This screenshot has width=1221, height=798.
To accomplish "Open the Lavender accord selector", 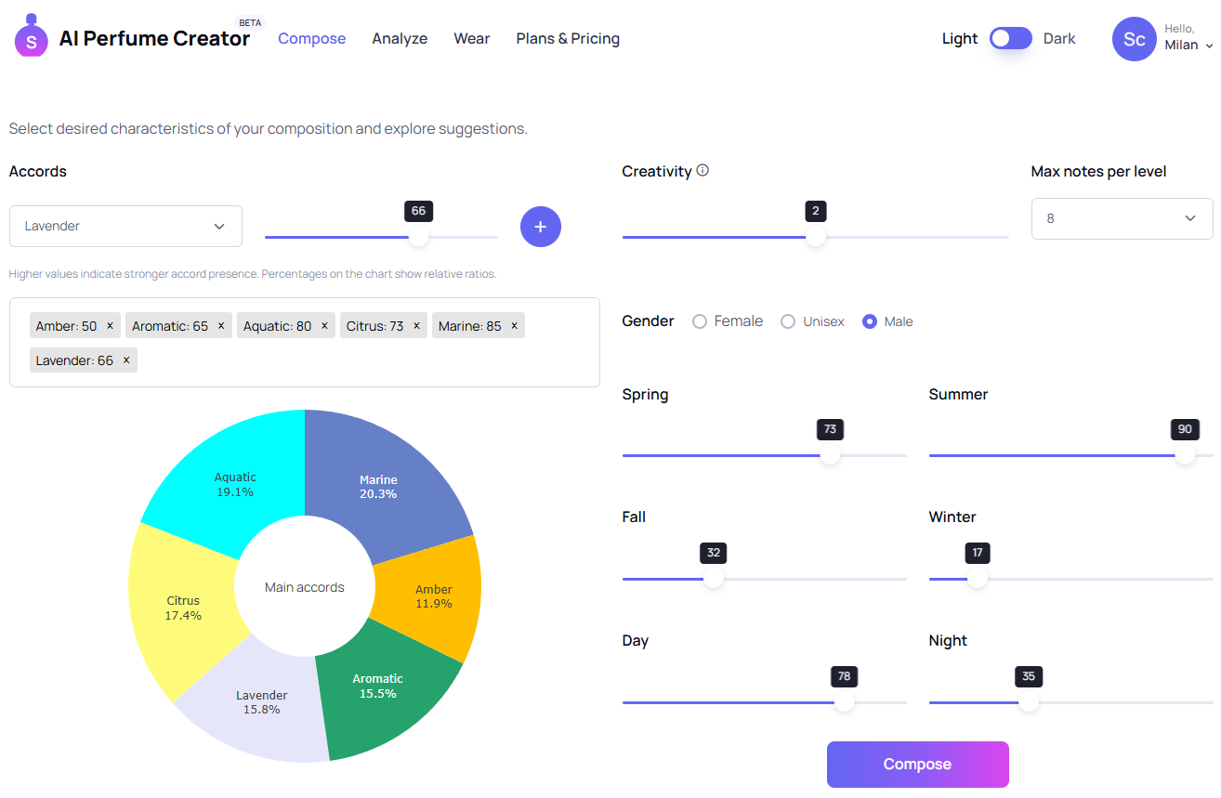I will click(125, 226).
